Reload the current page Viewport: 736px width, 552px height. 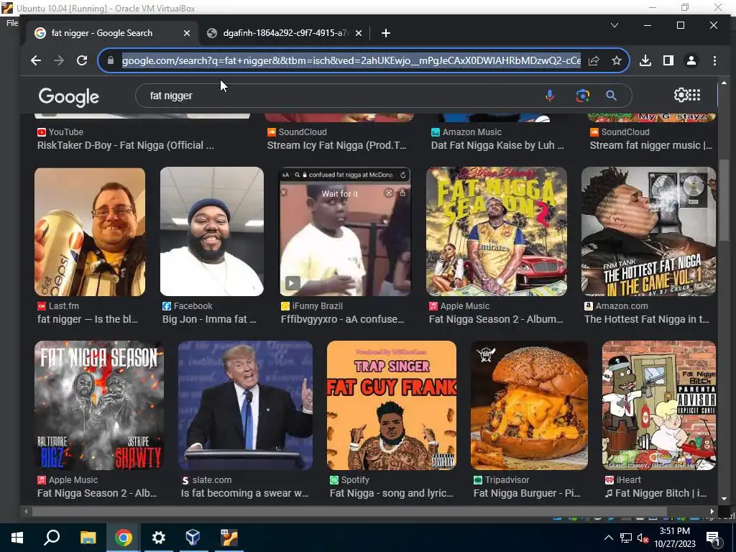pyautogui.click(x=82, y=60)
